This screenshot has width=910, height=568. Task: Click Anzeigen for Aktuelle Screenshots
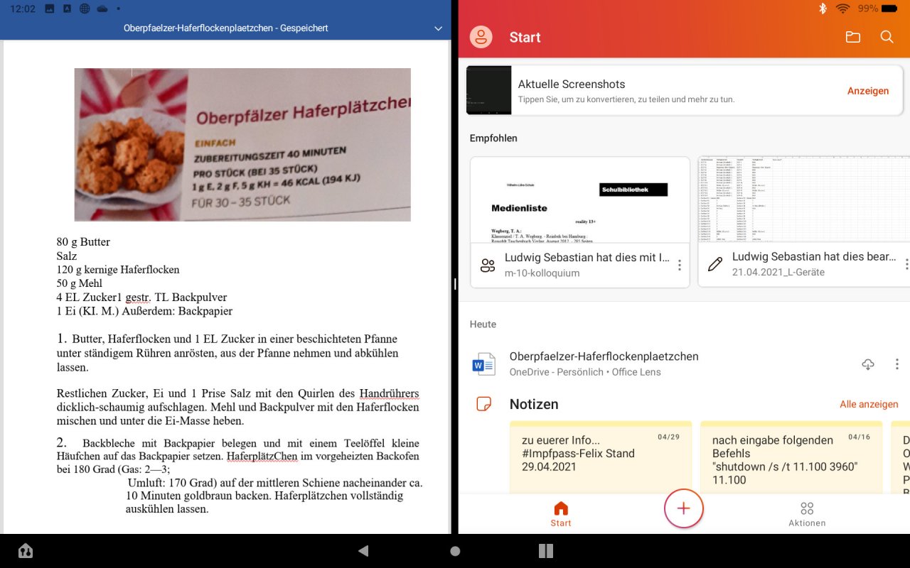pyautogui.click(x=868, y=91)
